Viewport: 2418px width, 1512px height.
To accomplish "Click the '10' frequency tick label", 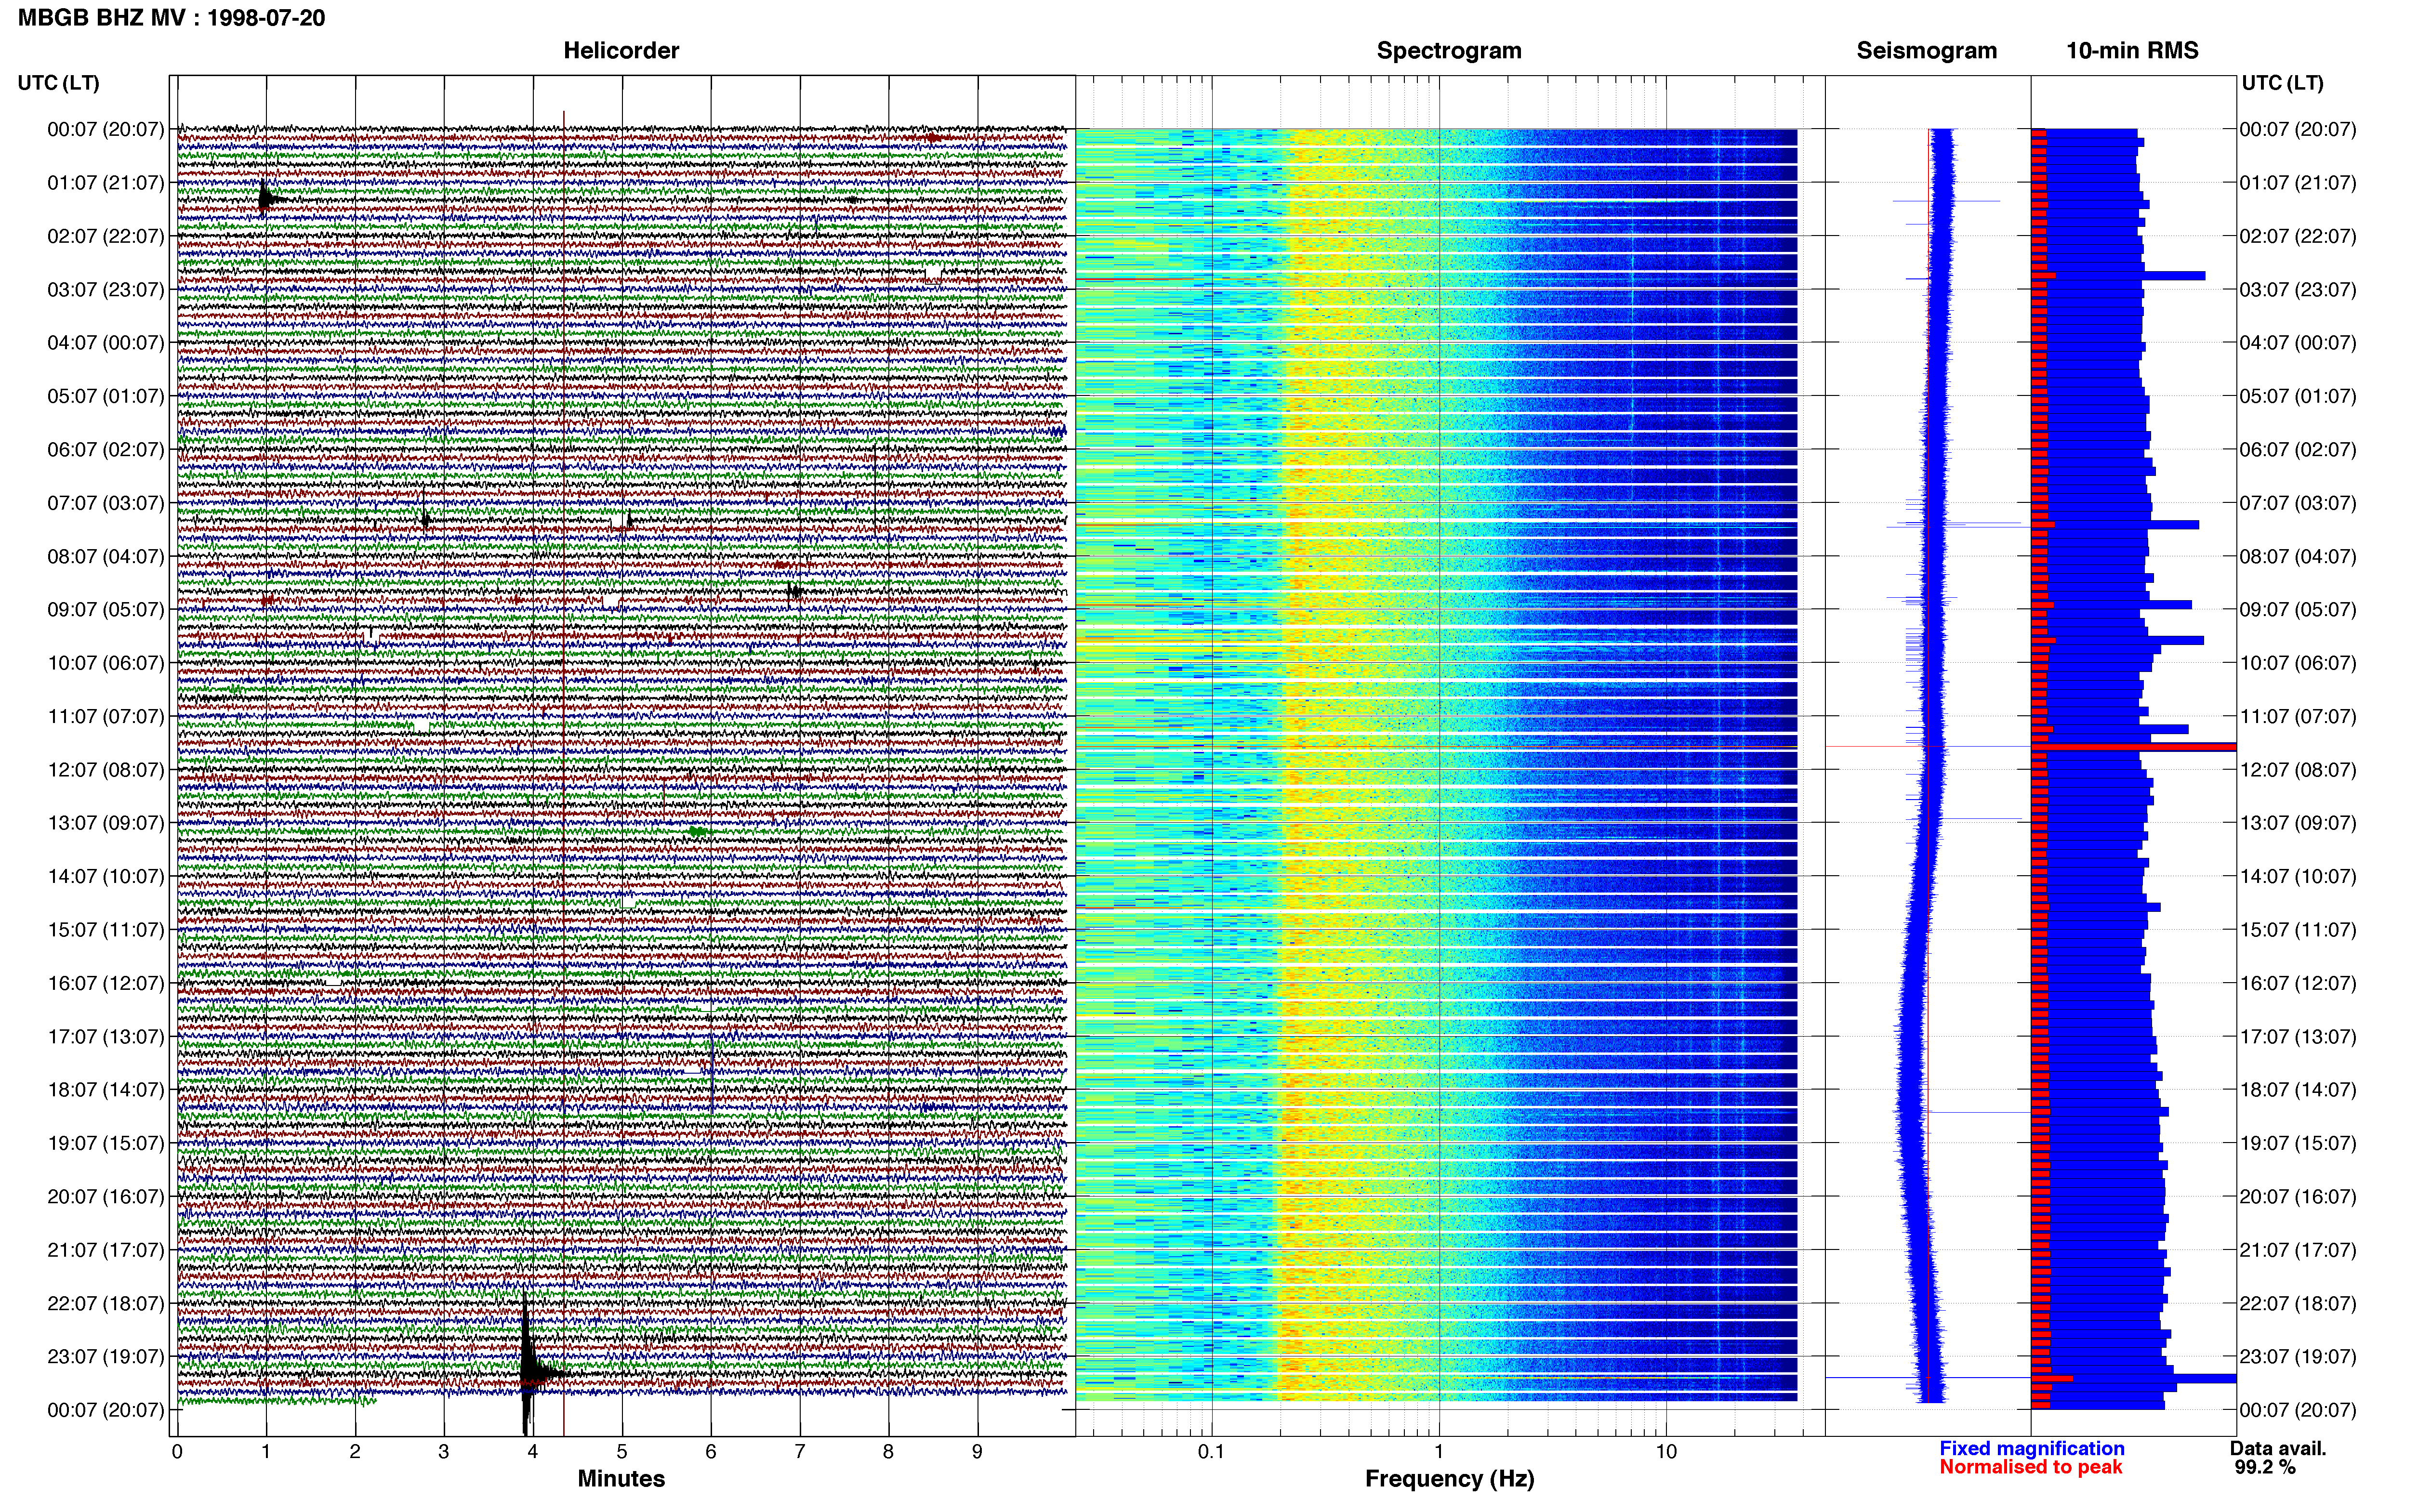I will 1665,1452.
